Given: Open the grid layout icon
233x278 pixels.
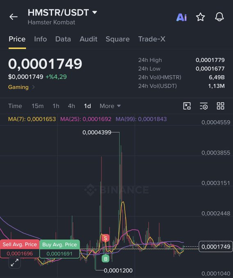Looking at the screenshot, I should click(x=220, y=106).
